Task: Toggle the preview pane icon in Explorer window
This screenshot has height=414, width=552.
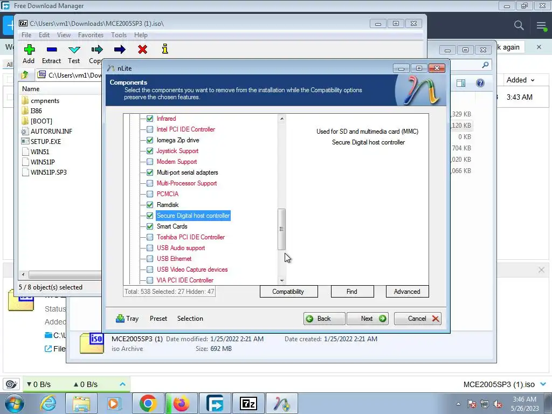Action: pos(461,83)
